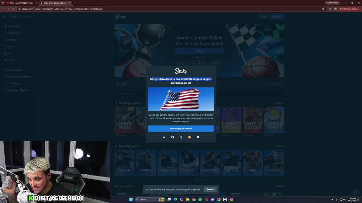Screen dimensions: 362x203
Task: Open Forum in the sidebar
Action: (12, 60)
